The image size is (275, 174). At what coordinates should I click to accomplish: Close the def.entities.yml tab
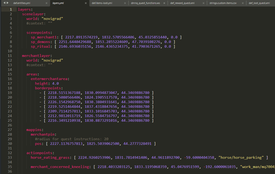[x=46, y=3]
